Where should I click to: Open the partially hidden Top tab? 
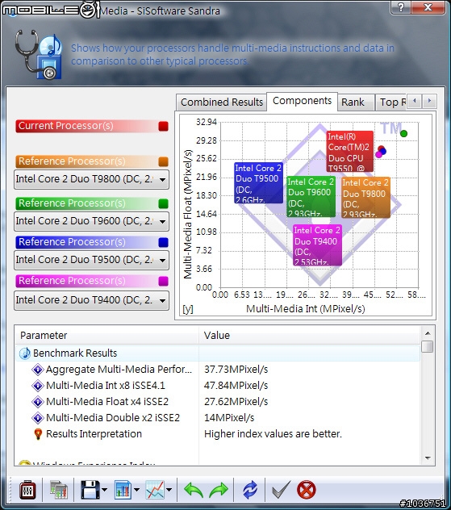[x=391, y=102]
